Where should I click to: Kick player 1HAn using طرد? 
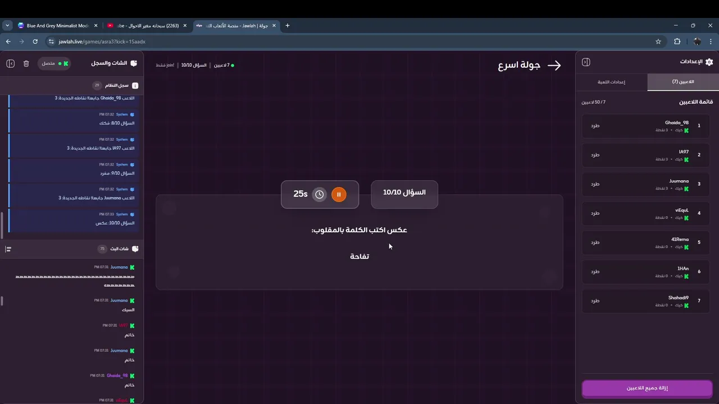tap(595, 272)
